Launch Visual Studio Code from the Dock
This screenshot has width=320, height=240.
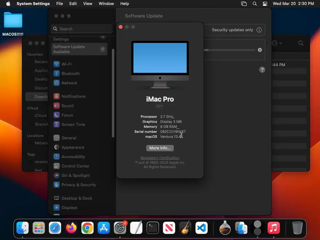point(202,228)
